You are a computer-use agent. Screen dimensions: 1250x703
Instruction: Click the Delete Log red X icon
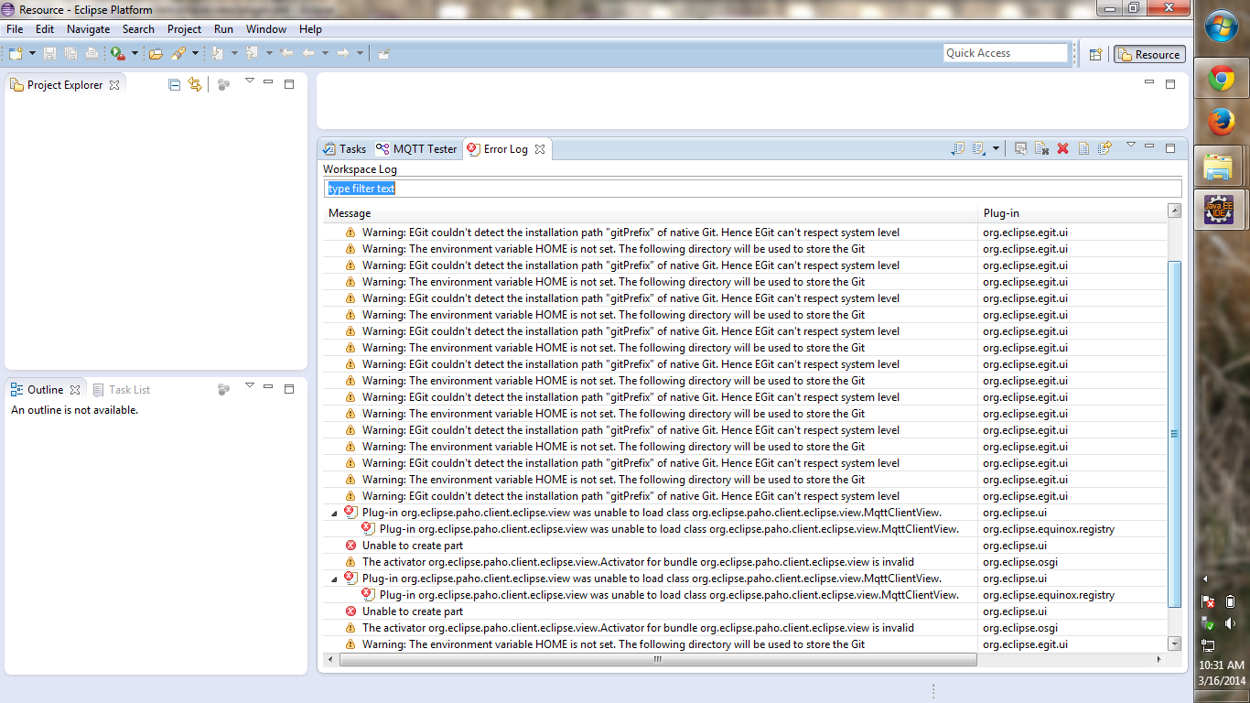coord(1062,148)
